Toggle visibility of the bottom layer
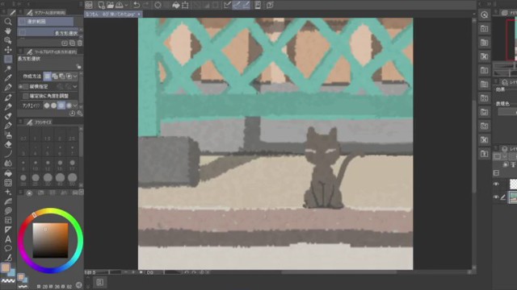517x290 pixels. point(496,197)
